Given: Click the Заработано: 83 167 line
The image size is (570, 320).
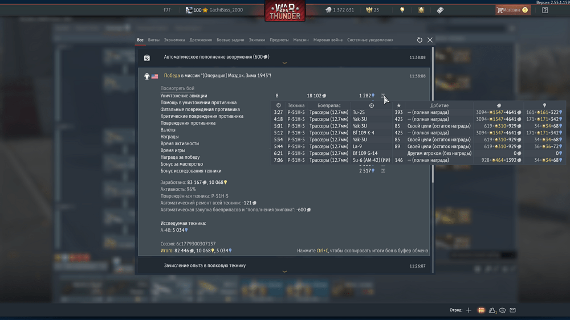Looking at the screenshot, I should click(x=194, y=182).
